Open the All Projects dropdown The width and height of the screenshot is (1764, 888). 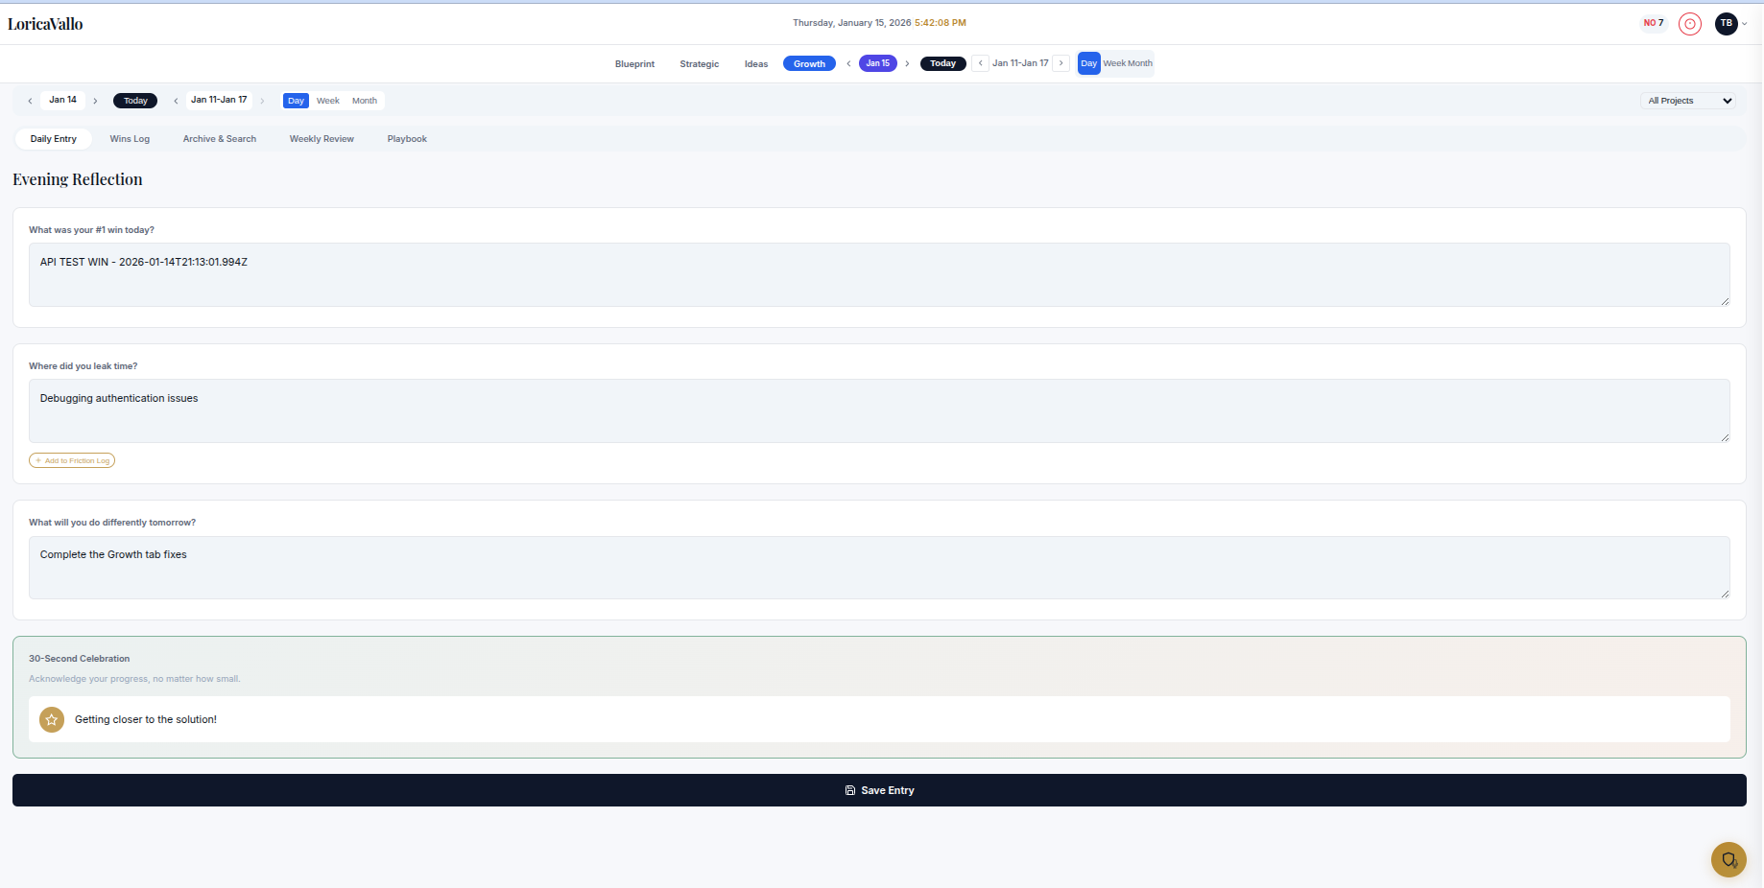pyautogui.click(x=1689, y=101)
